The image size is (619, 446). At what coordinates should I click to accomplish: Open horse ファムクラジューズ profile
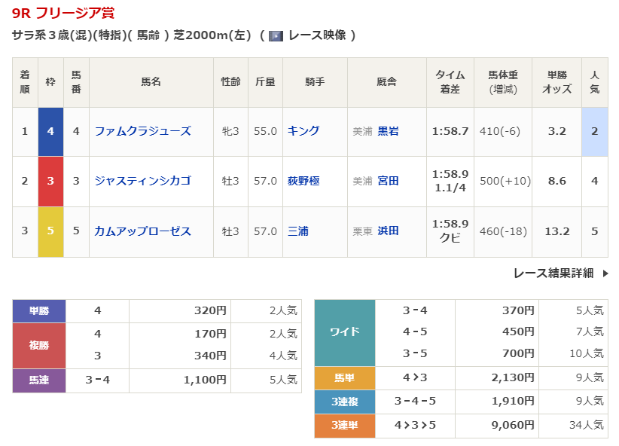coord(142,131)
